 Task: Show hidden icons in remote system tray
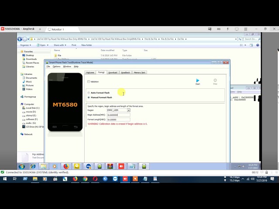(235, 166)
